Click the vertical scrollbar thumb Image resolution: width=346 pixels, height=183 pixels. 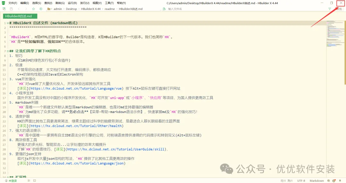click(345, 52)
